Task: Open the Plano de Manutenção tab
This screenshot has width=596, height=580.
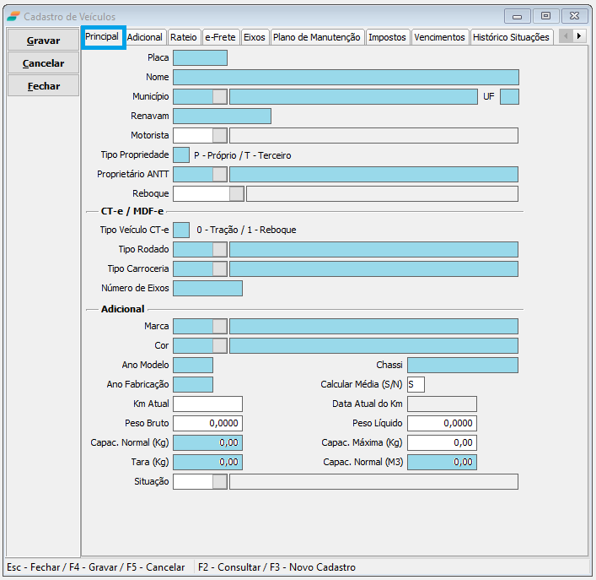Action: [317, 37]
